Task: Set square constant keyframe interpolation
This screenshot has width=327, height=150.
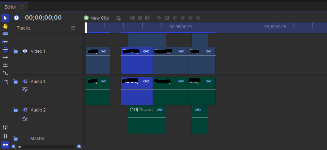Action: point(167,18)
